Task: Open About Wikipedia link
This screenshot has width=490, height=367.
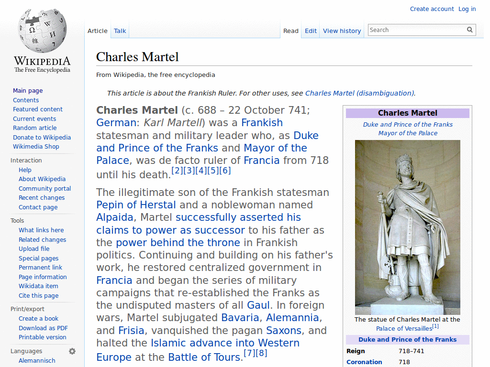Action: [x=42, y=179]
